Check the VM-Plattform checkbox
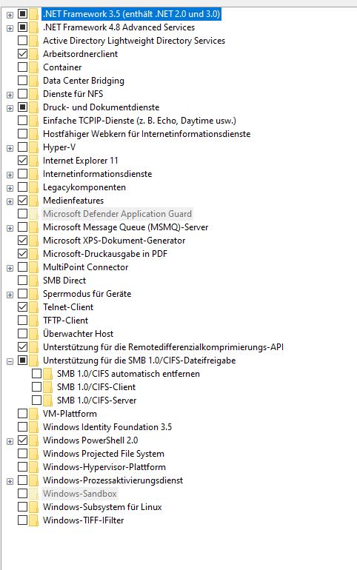357x570 pixels. click(22, 414)
